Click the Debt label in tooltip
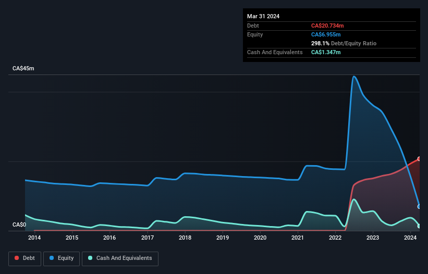Screen dimensions: 428x274 pos(253,26)
